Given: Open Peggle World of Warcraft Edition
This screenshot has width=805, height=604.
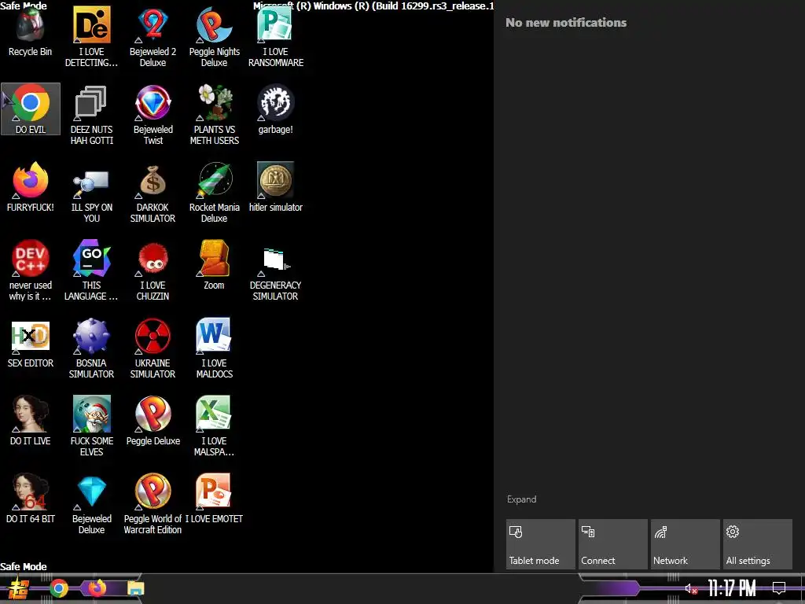Looking at the screenshot, I should (153, 504).
